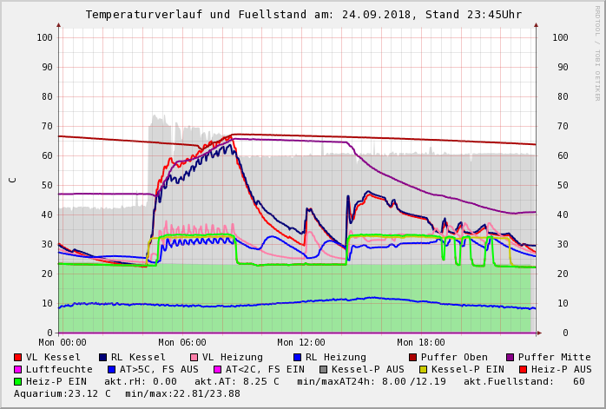Screen dimensions: 606x409
Task: Select the gray Kessel-P AUS legend swatch
Action: pos(322,369)
